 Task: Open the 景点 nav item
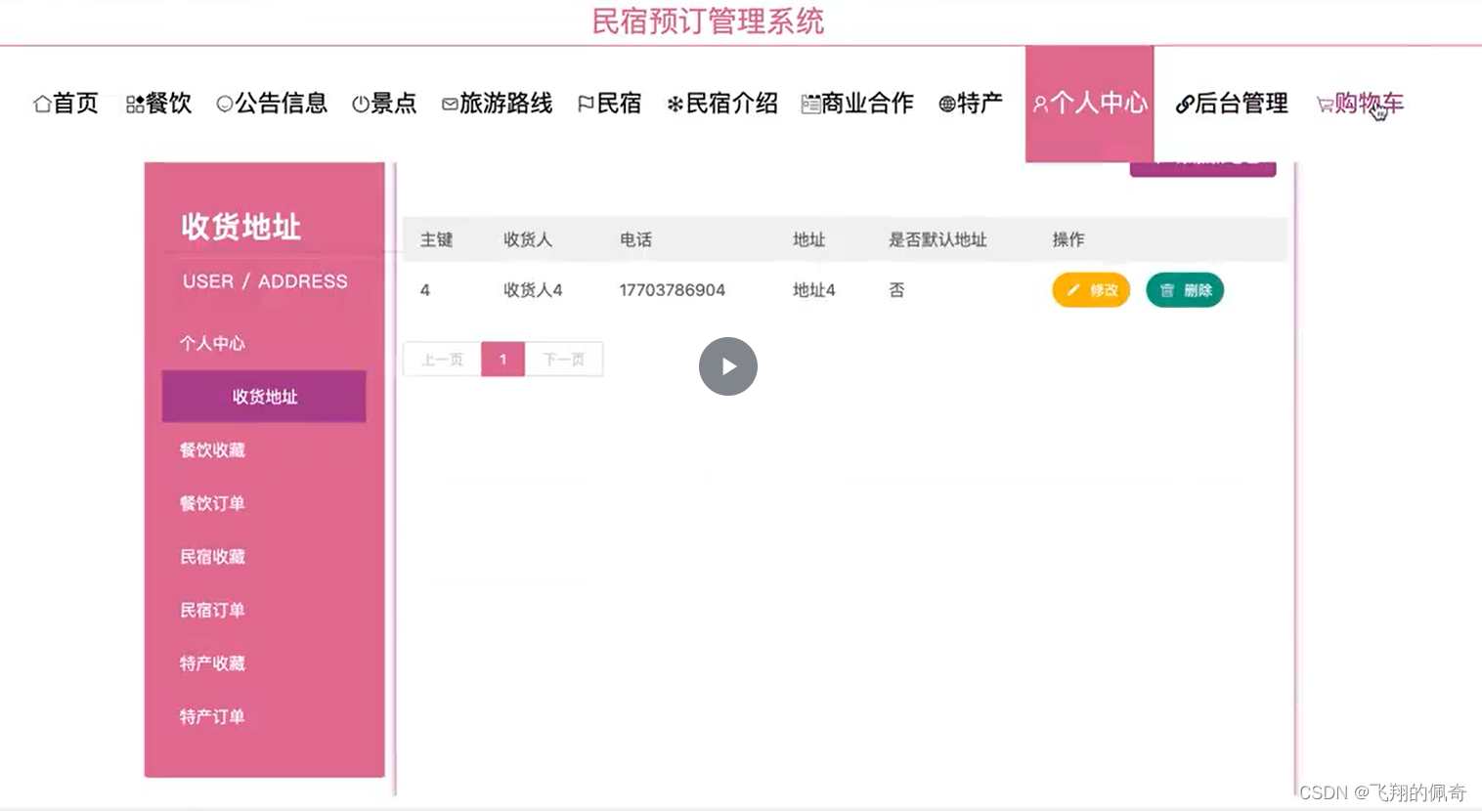[x=384, y=104]
